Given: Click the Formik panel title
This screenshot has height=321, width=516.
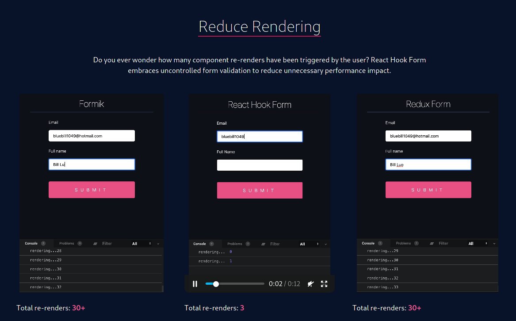Looking at the screenshot, I should click(92, 104).
